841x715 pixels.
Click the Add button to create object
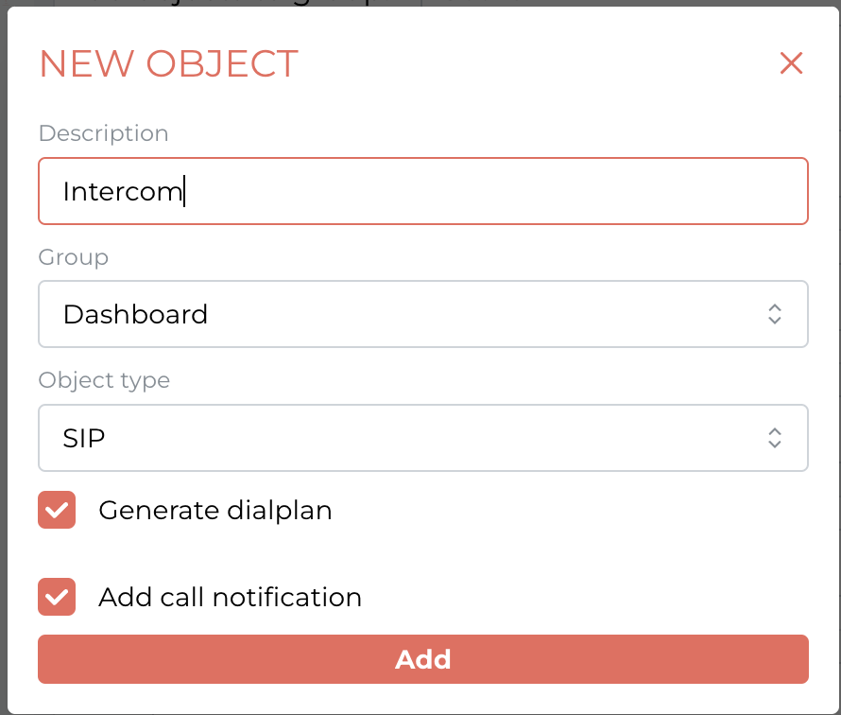pyautogui.click(x=422, y=659)
